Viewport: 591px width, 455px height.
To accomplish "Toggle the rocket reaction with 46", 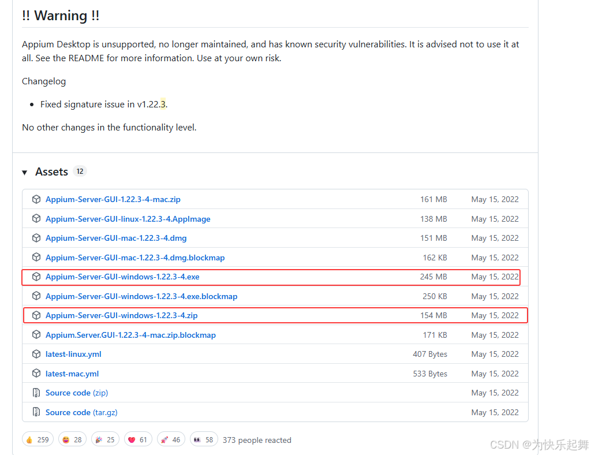I will click(171, 439).
